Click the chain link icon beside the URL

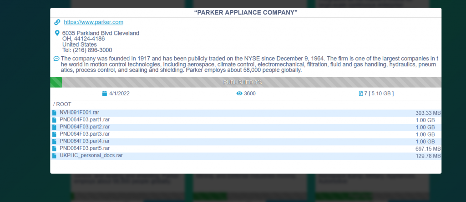(57, 22)
